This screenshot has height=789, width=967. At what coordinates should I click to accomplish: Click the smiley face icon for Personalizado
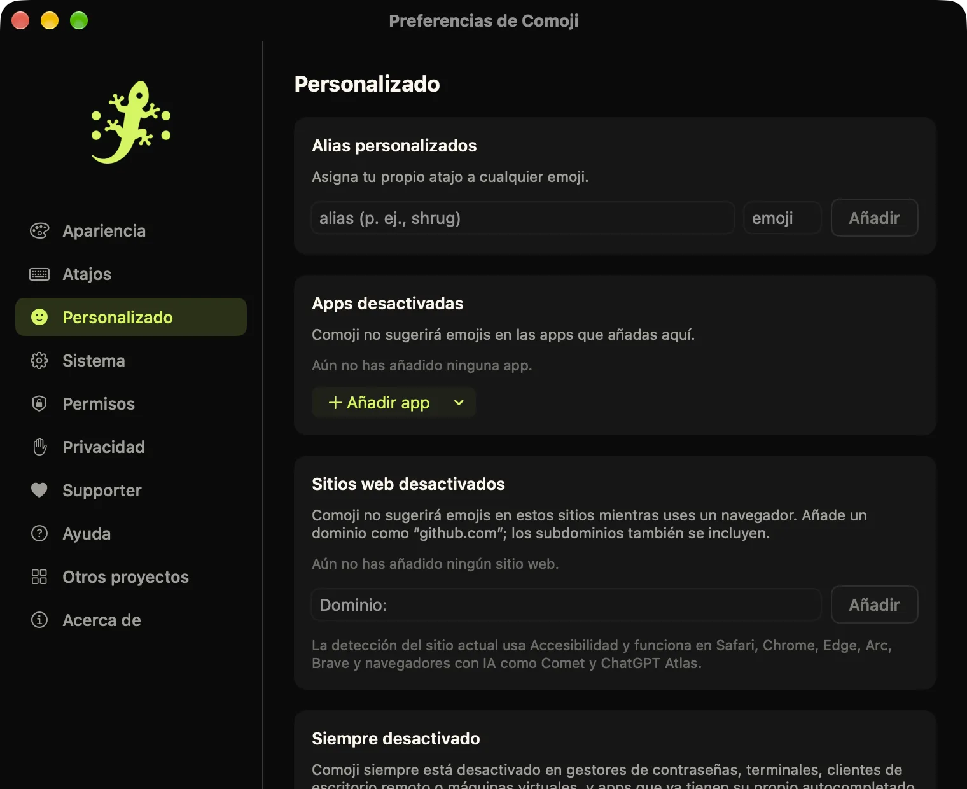[39, 317]
